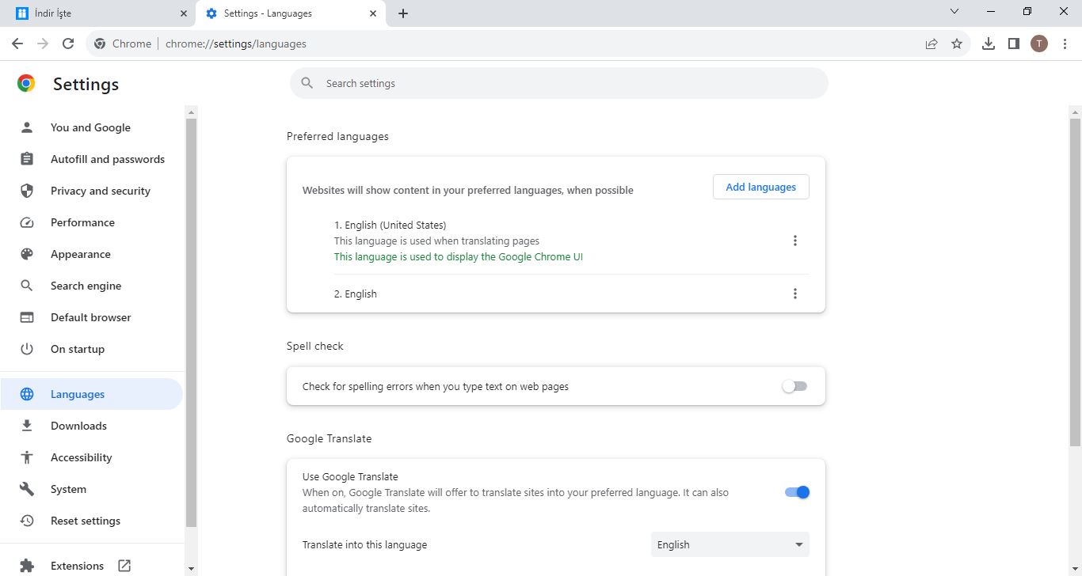Click the Chrome site info icon in address bar

point(100,44)
